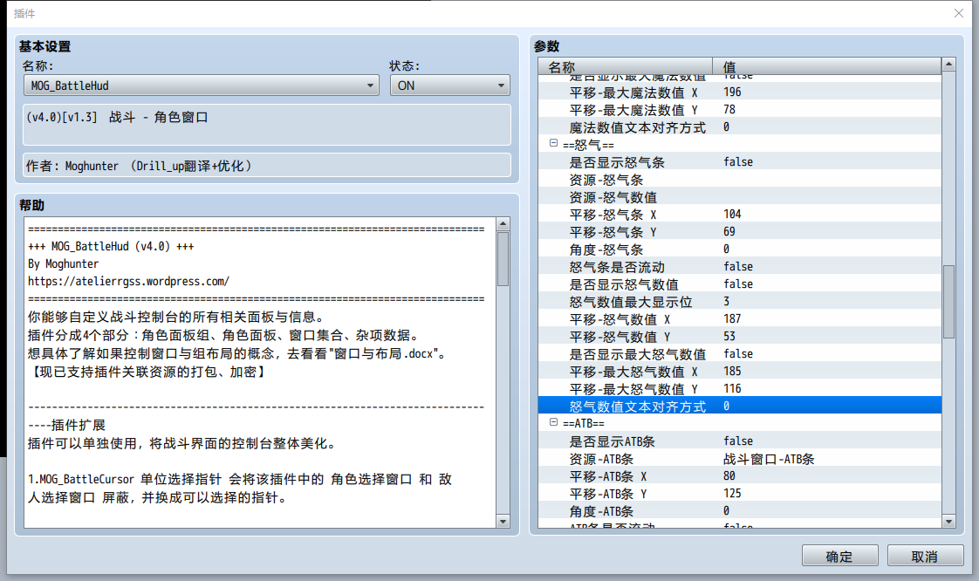Select the 平移-怒气数值 Y parameter
This screenshot has height=581, width=979.
[740, 337]
